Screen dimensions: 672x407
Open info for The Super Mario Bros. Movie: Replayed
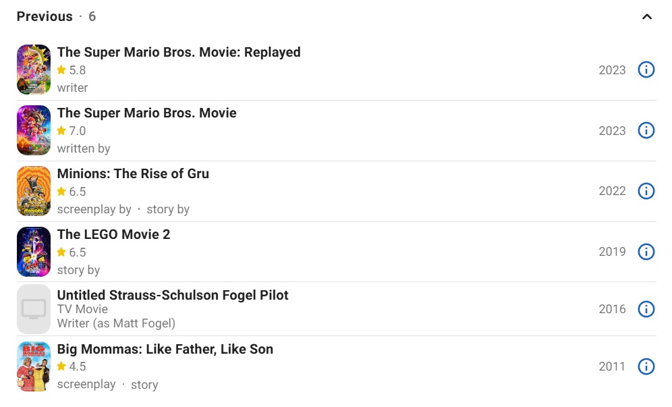[x=646, y=70]
